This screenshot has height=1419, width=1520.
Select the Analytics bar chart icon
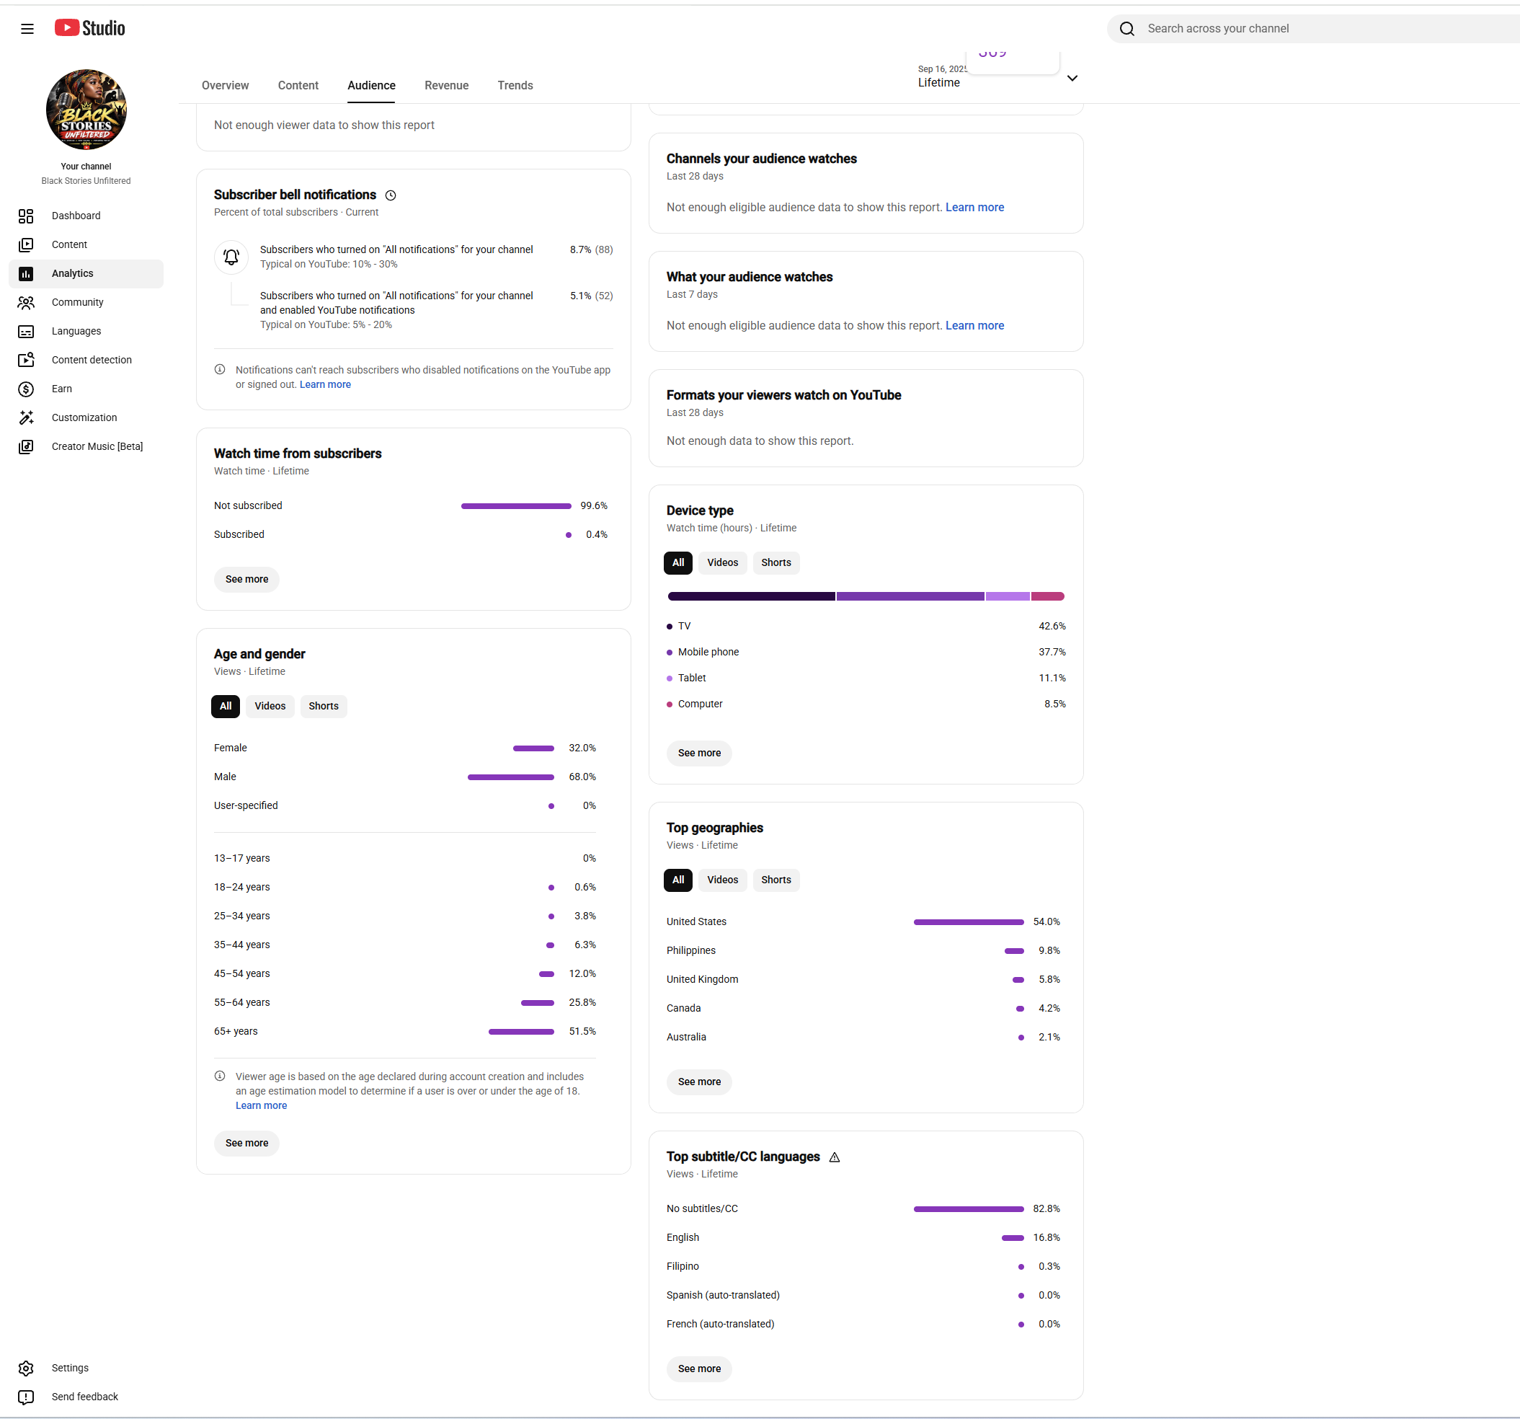[26, 273]
